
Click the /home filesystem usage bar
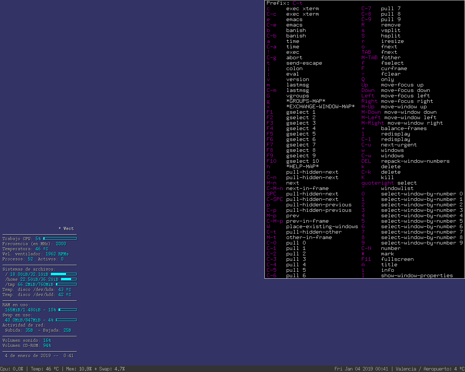point(69,279)
